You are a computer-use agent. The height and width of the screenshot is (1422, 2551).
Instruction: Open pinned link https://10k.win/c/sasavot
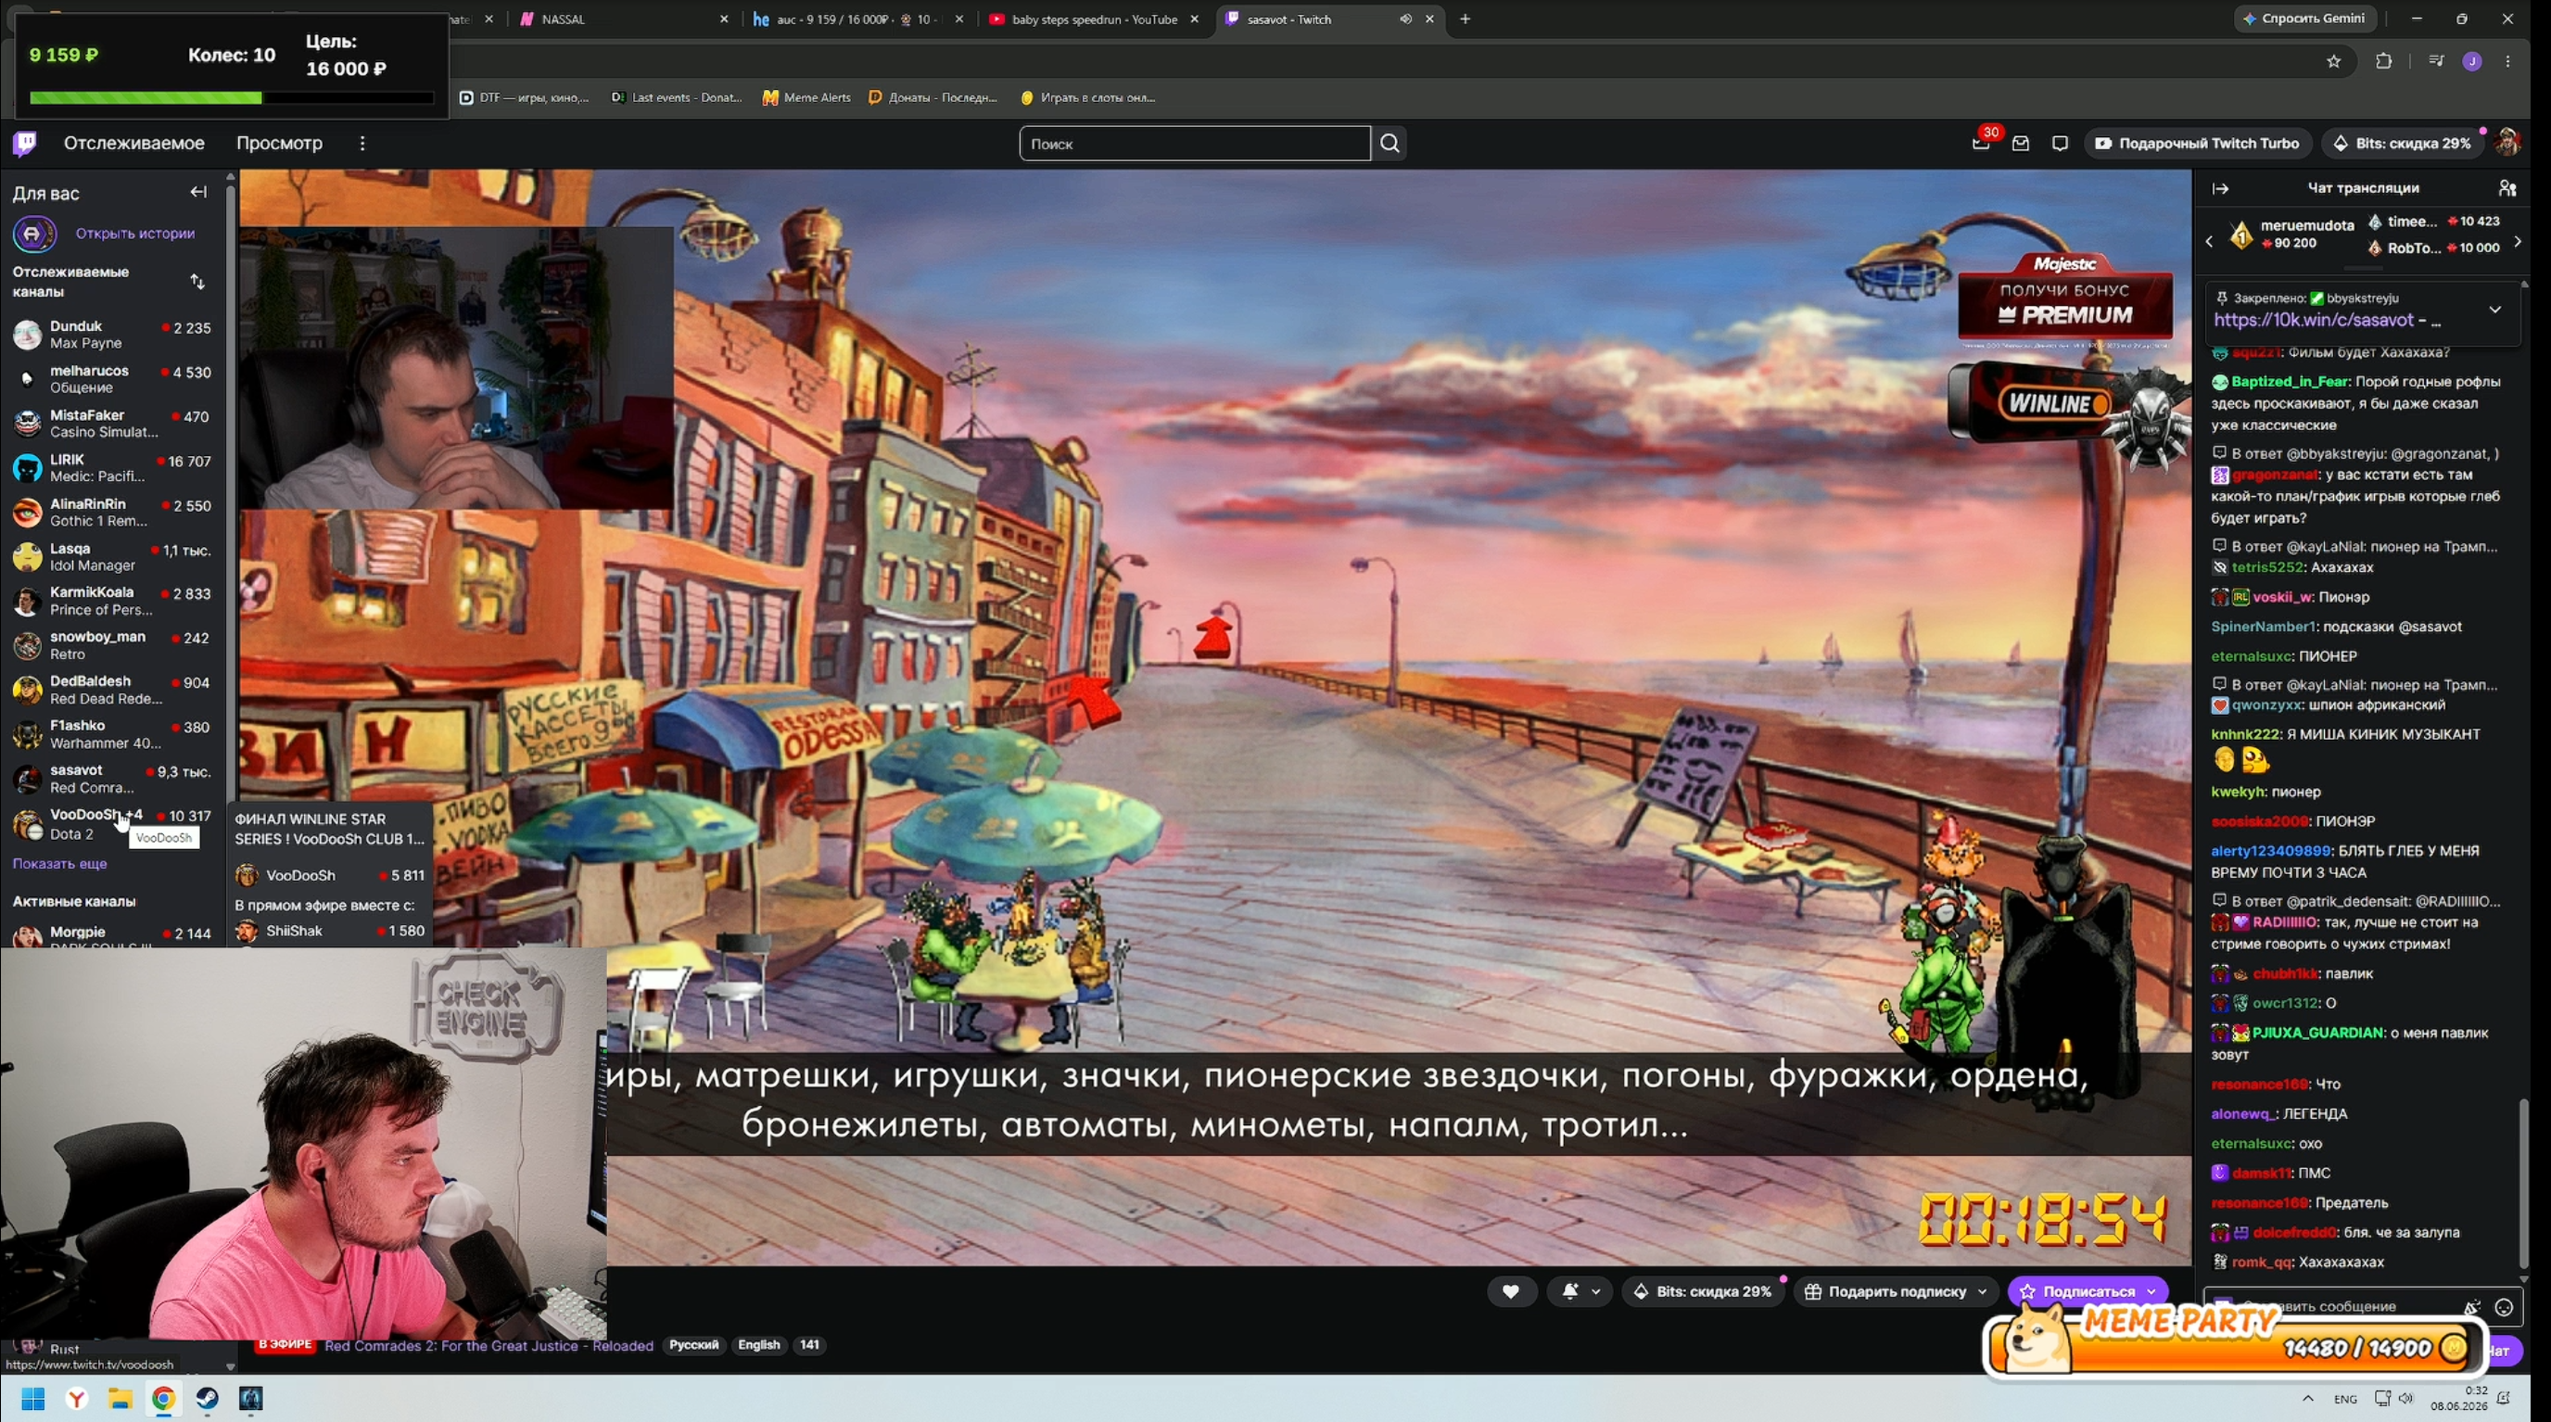[x=2314, y=320]
